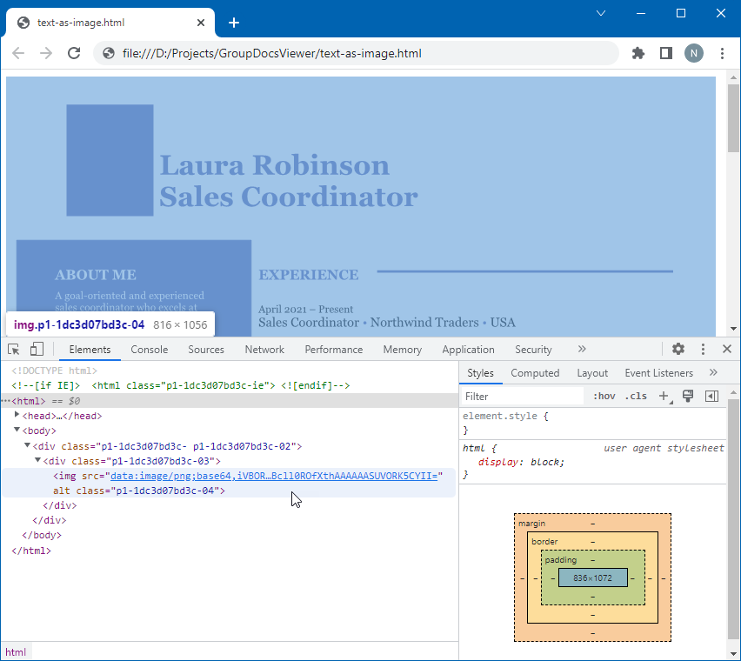Image resolution: width=741 pixels, height=661 pixels.
Task: Click the new style rule plus icon
Action: click(664, 396)
